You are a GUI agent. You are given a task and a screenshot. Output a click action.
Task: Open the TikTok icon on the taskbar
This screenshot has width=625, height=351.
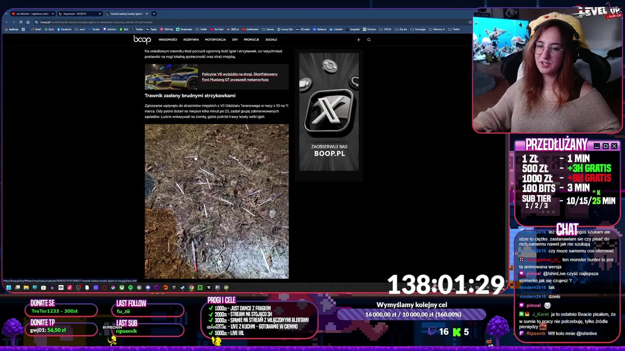(x=70, y=288)
